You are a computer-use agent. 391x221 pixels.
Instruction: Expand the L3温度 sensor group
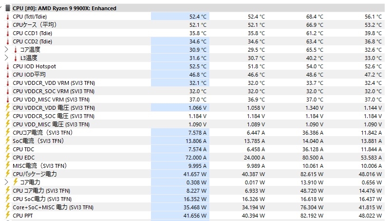6,58
